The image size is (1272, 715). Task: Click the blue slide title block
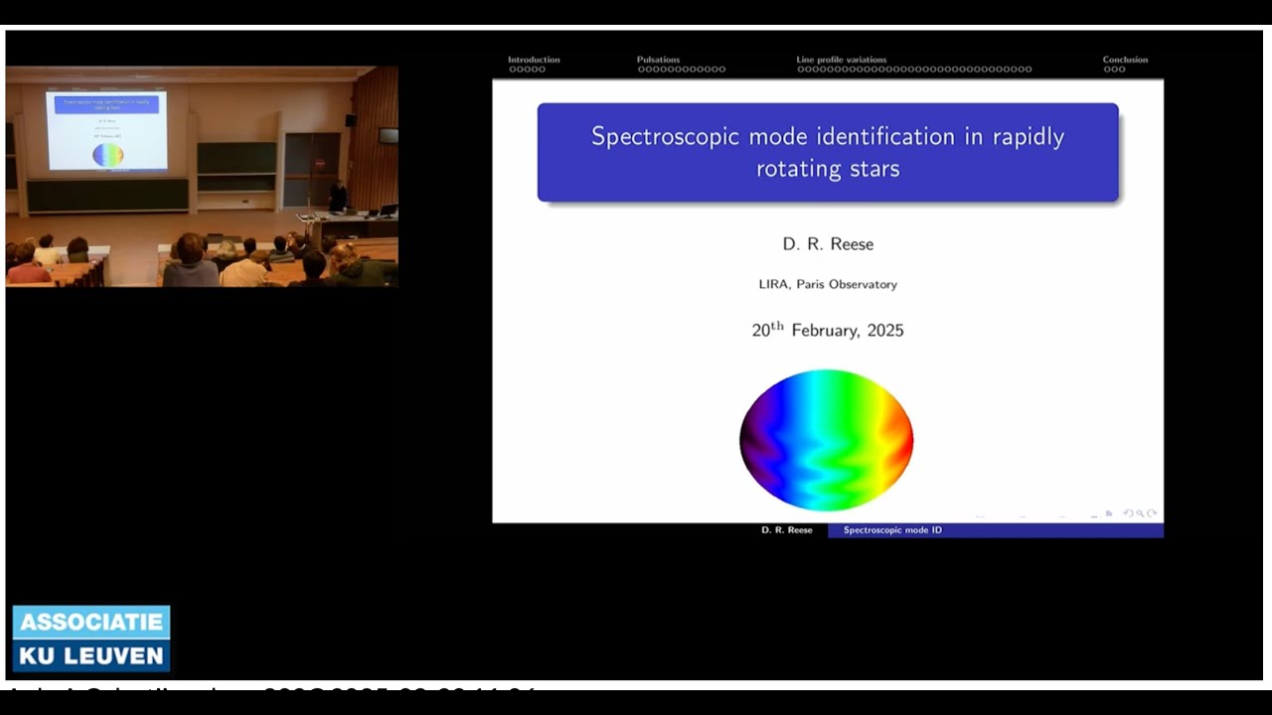coord(828,152)
